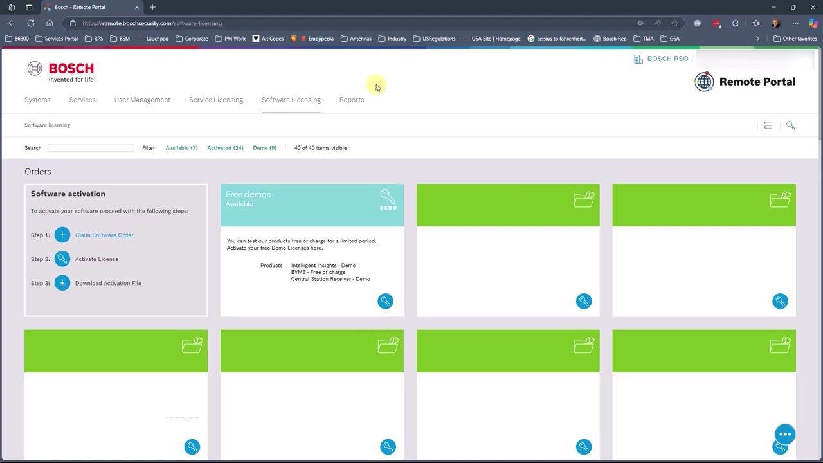
Task: Open the Emojipedia bookmark
Action: tap(317, 39)
